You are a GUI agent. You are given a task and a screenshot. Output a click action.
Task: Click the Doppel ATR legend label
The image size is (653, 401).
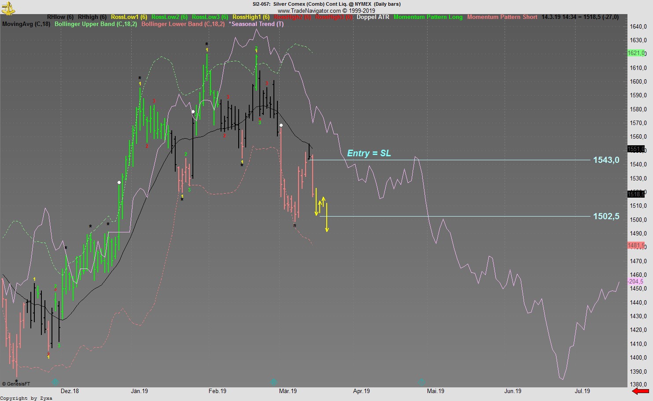point(373,17)
